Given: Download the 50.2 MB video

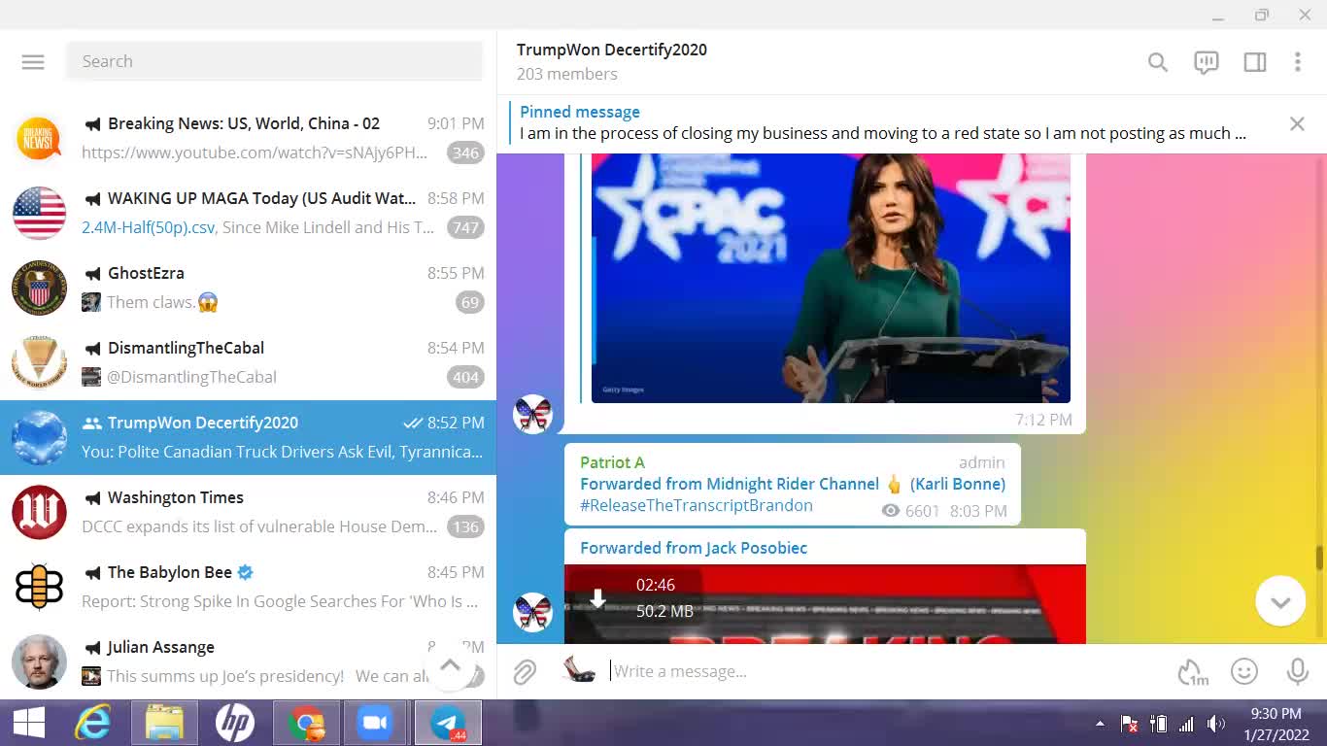Looking at the screenshot, I should [598, 598].
